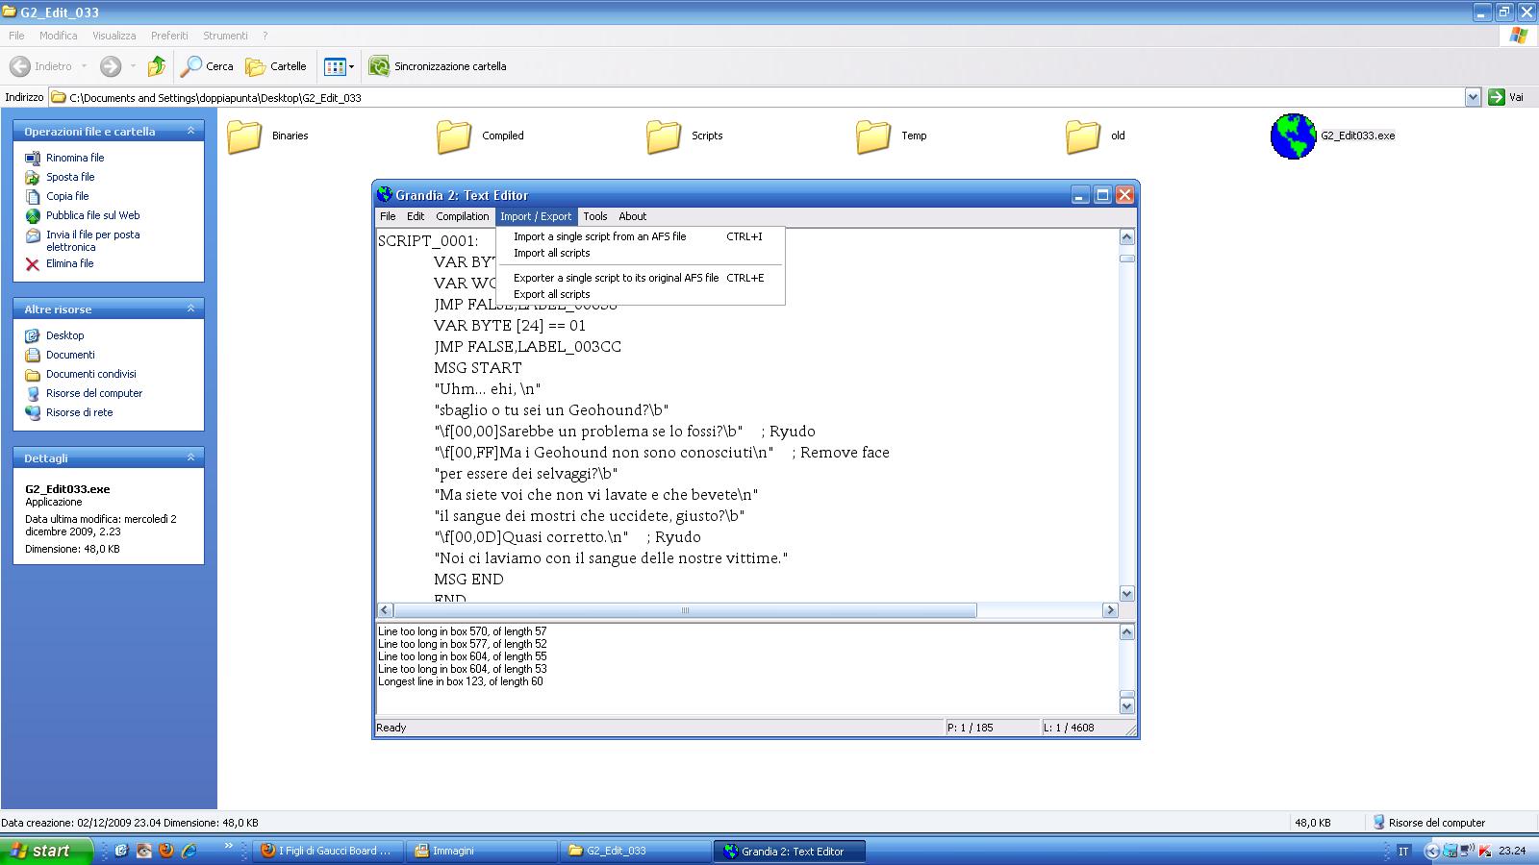Collapse the Altre risorse panel
The width and height of the screenshot is (1539, 865).
(190, 309)
